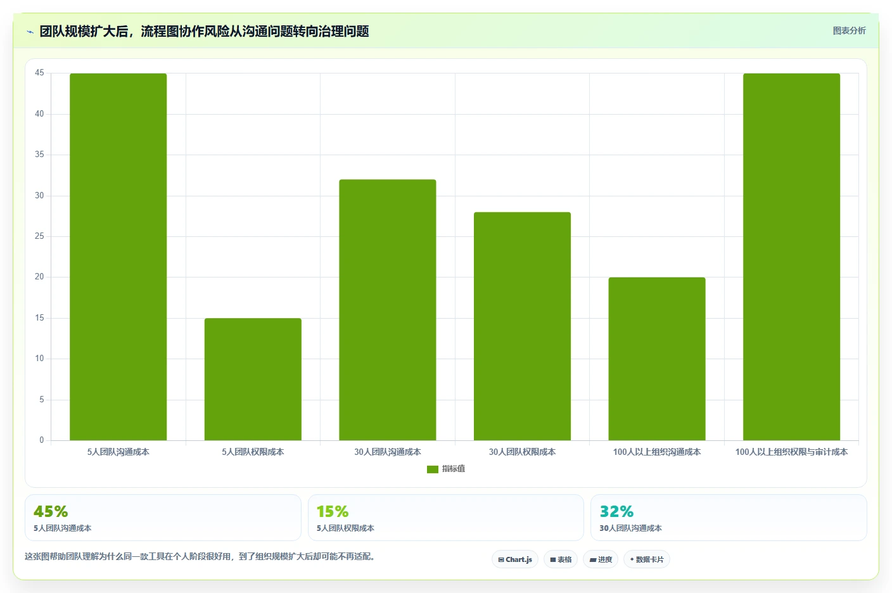Click the 进度 pill icon
Image resolution: width=892 pixels, height=593 pixels.
[x=593, y=560]
